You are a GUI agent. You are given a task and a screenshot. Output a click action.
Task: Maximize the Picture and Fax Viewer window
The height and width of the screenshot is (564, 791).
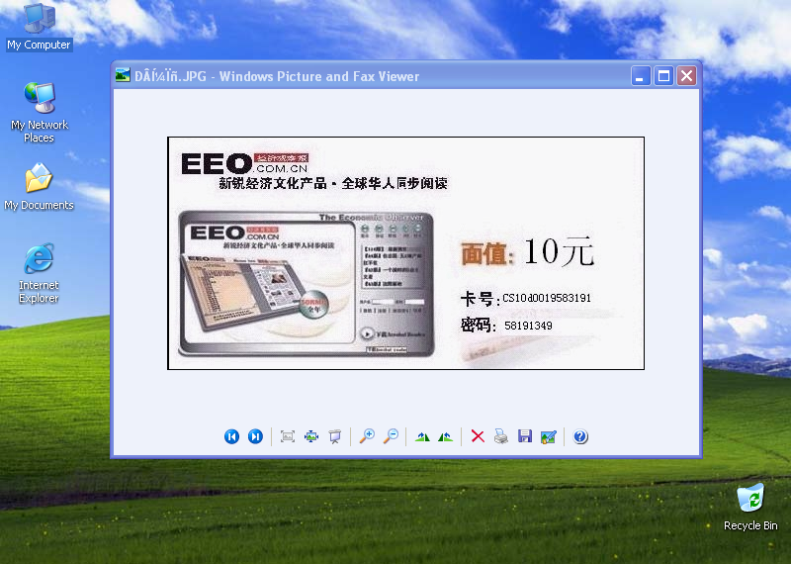(663, 76)
